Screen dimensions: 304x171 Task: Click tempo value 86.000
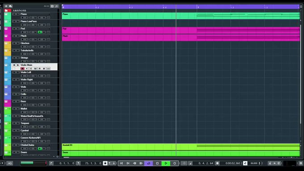pyautogui.click(x=254, y=163)
